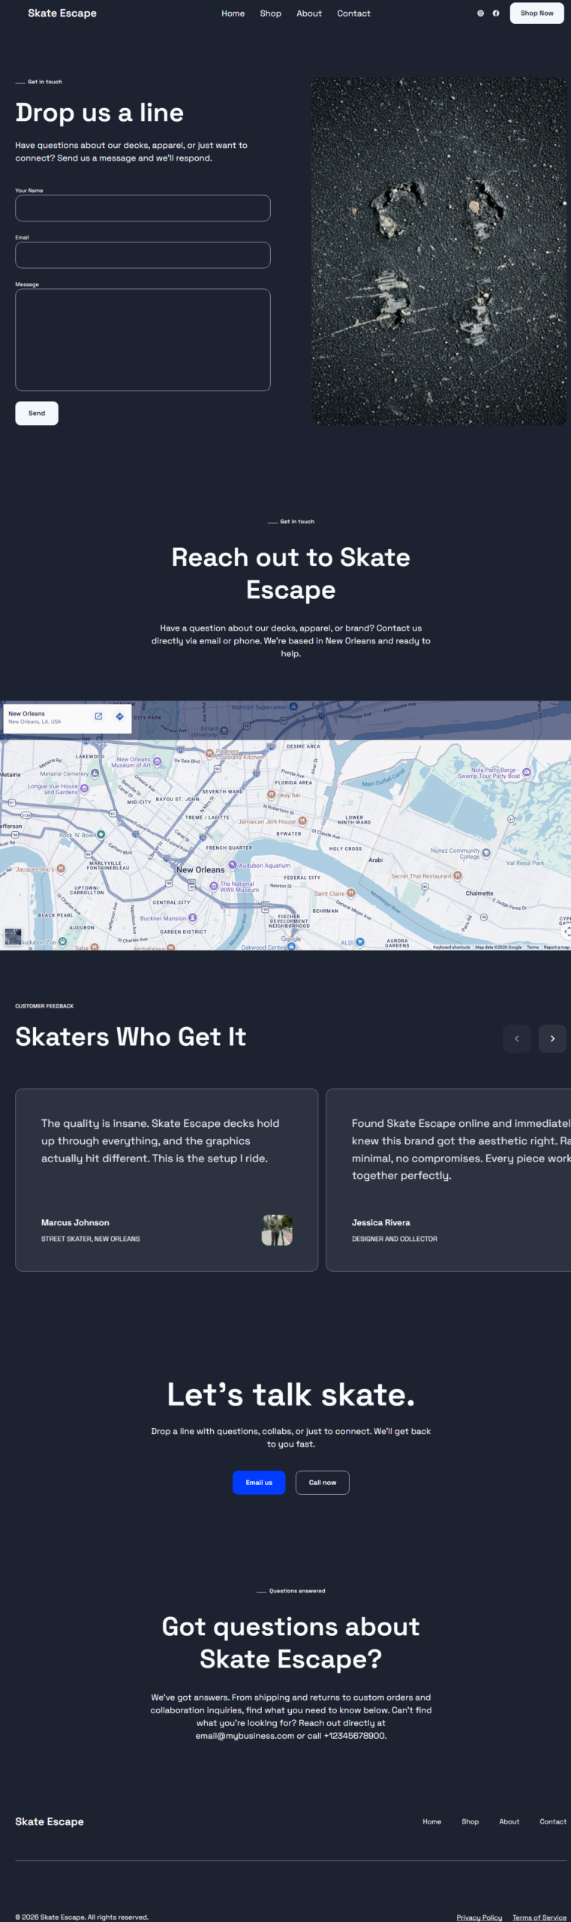Focus the Your Name input field
Image resolution: width=571 pixels, height=1922 pixels.
coord(143,208)
